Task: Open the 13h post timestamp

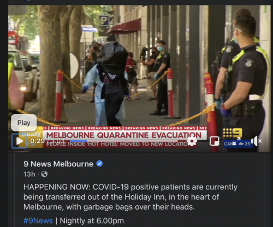Action: coord(29,174)
